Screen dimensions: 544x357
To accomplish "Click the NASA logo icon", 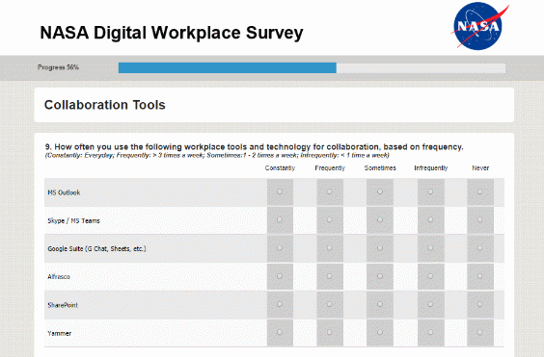I will [x=480, y=26].
